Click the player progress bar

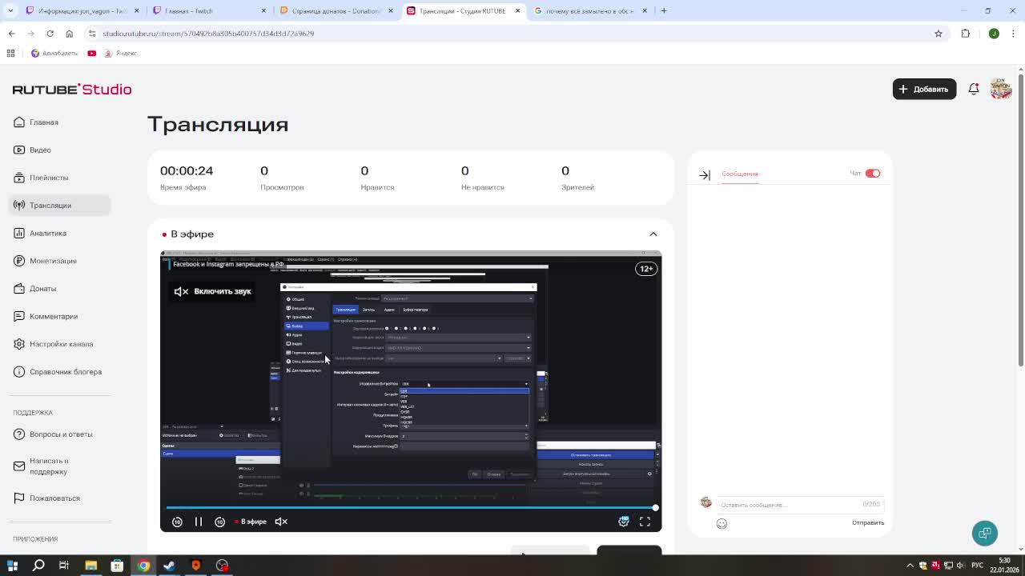(411, 508)
